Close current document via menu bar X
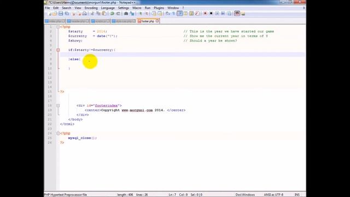 (x=304, y=8)
